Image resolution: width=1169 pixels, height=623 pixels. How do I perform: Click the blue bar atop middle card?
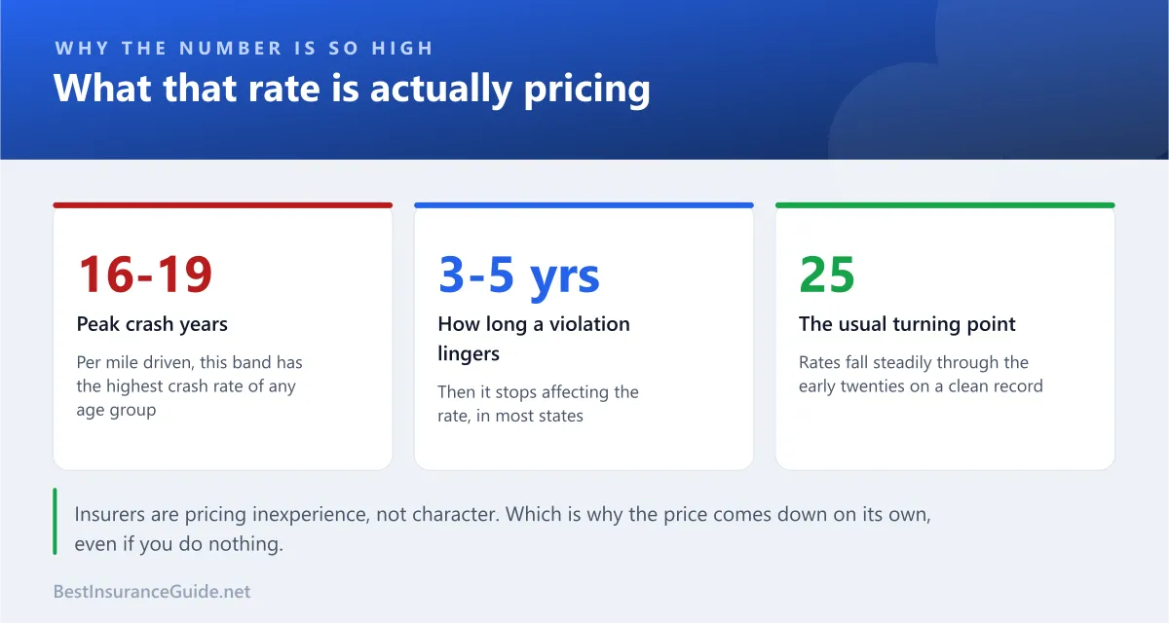[x=584, y=205]
